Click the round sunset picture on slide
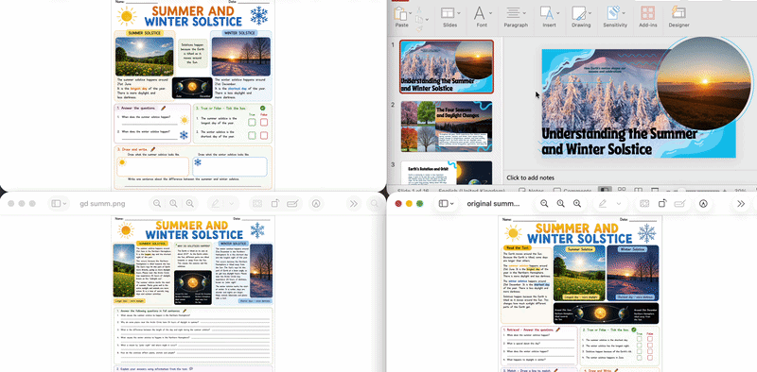 coord(704,82)
